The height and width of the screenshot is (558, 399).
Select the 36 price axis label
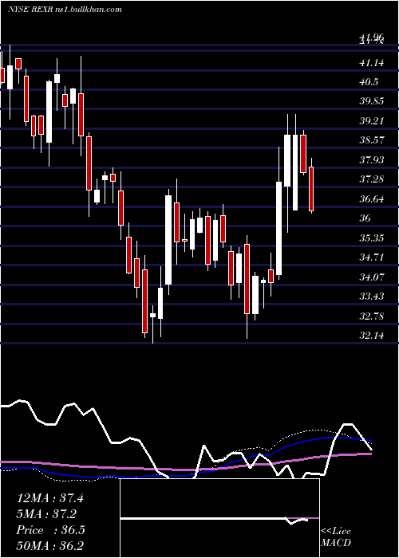pos(365,218)
